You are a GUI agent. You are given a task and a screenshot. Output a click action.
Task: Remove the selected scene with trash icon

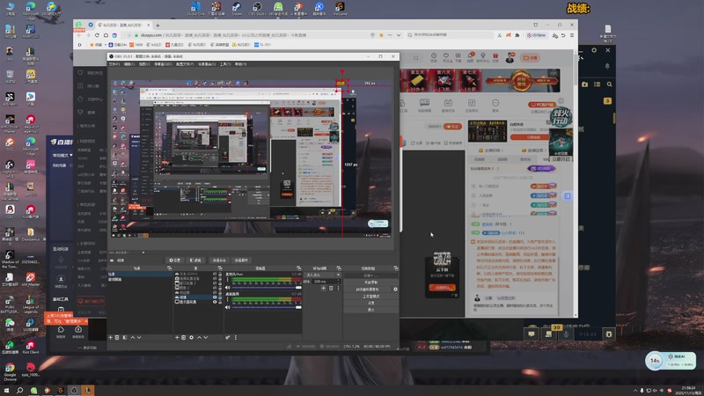click(x=117, y=337)
